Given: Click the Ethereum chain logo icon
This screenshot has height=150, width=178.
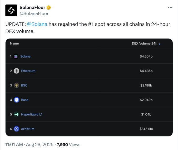Looking at the screenshot, I should [x=17, y=71].
